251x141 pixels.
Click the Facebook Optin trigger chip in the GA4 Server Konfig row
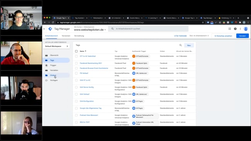[140, 87]
